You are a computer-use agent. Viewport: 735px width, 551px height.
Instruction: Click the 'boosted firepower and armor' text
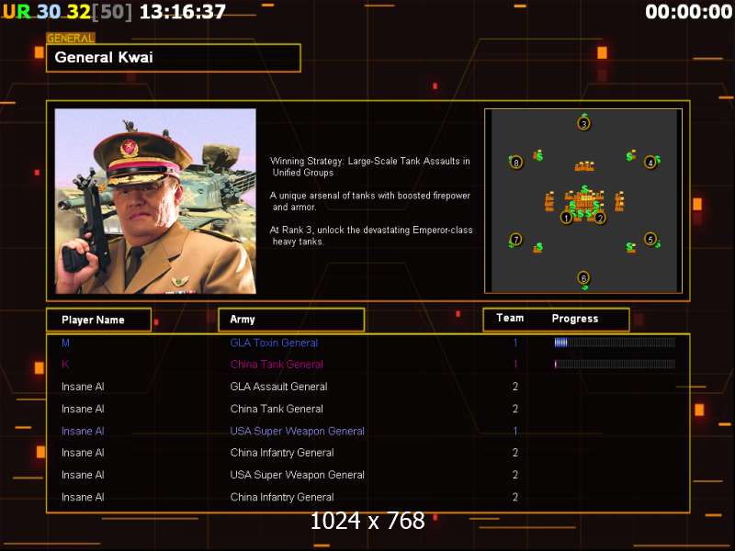[370, 201]
